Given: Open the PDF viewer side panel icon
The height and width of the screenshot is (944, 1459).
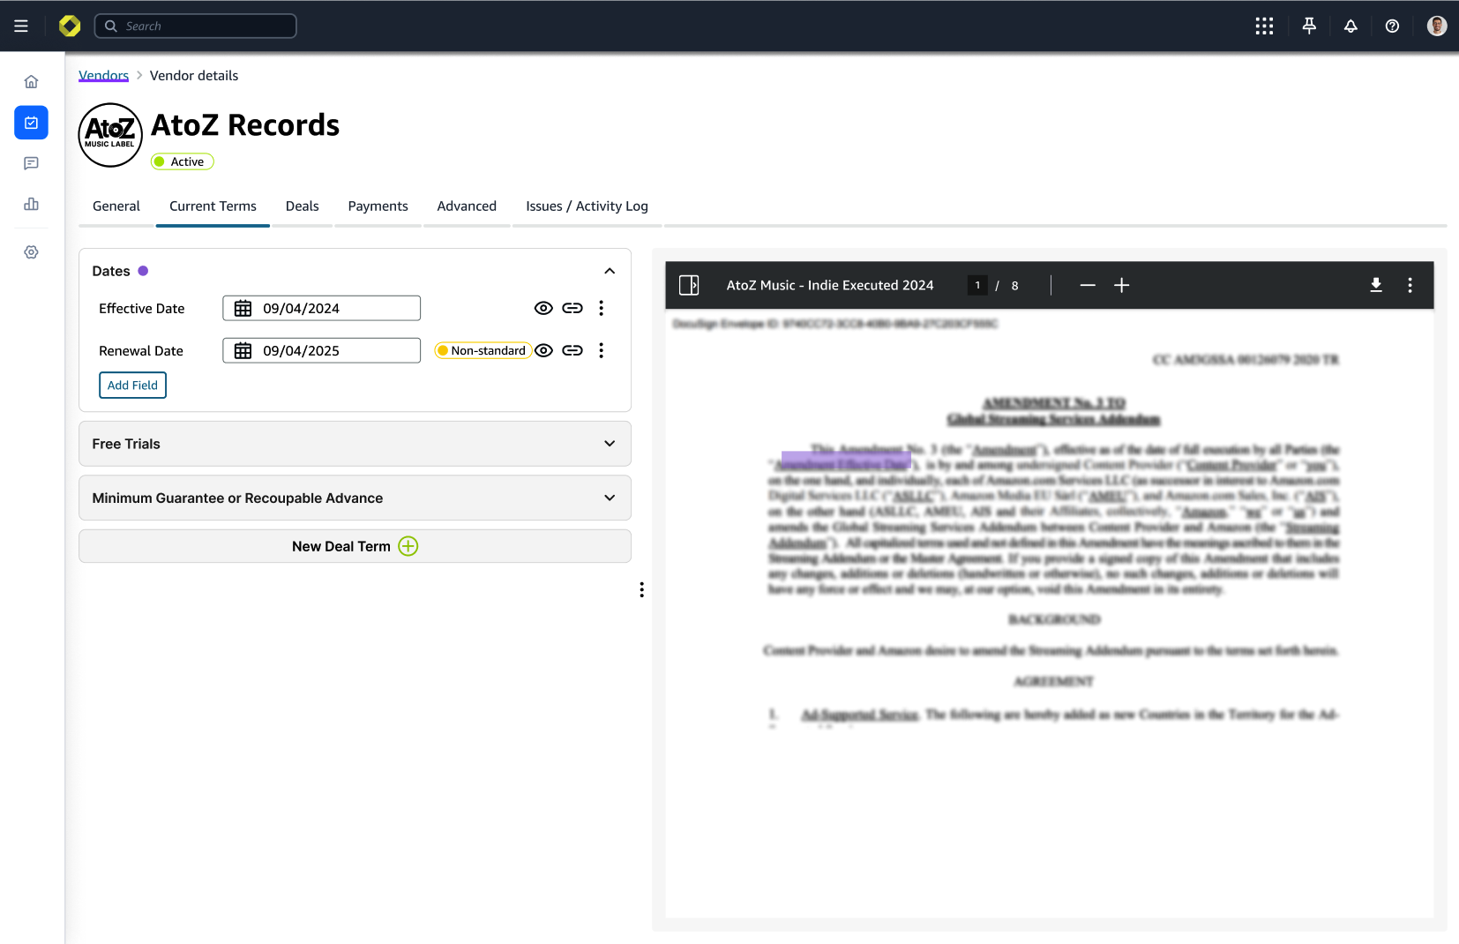Looking at the screenshot, I should point(689,285).
